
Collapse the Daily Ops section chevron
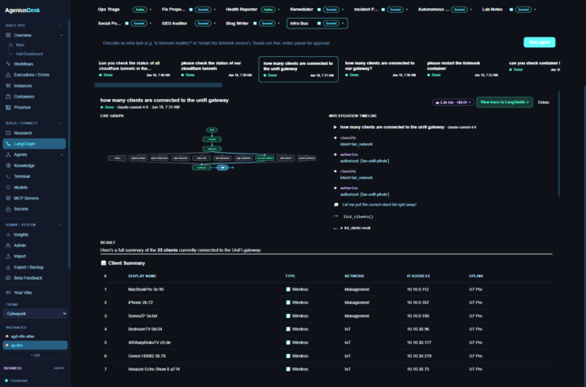(x=60, y=25)
